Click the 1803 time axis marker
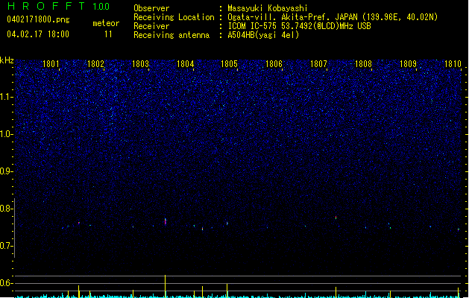The image size is (469, 298). [141, 64]
